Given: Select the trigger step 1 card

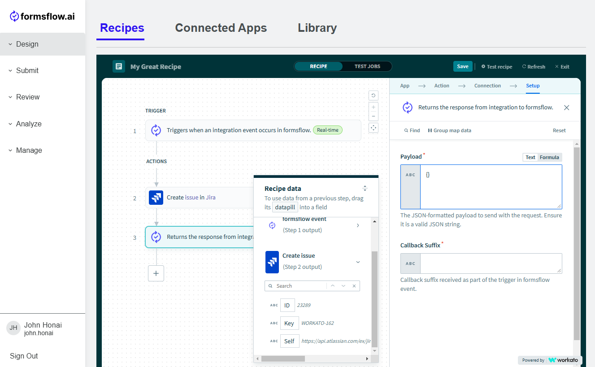Looking at the screenshot, I should click(253, 130).
